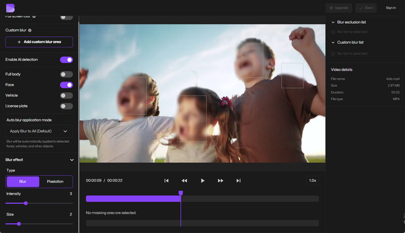Screen dimensions: 405x233
Task: Click the Upgrade button
Action: 339,8
